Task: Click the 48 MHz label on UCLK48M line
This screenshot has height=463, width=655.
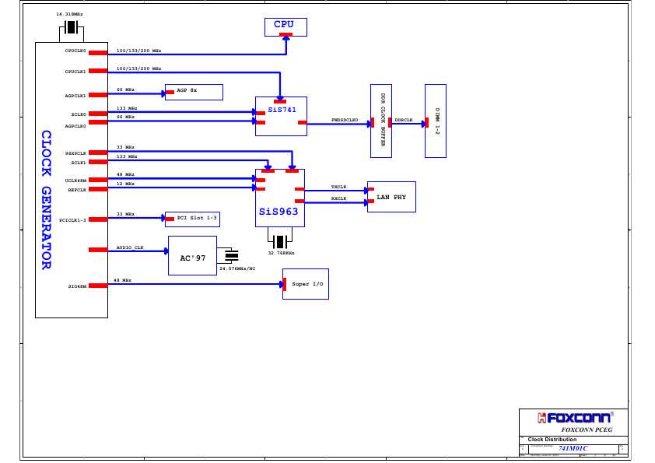Action: (125, 174)
